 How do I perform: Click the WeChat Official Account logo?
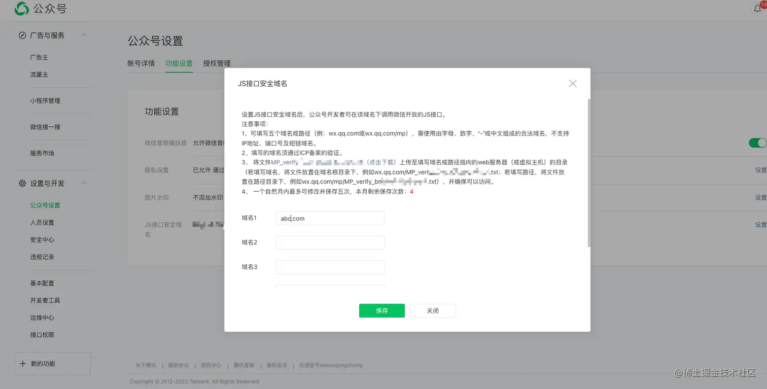[22, 9]
